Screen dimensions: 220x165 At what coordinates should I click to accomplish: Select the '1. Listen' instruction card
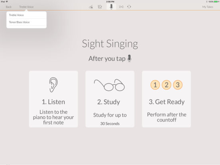point(53,99)
